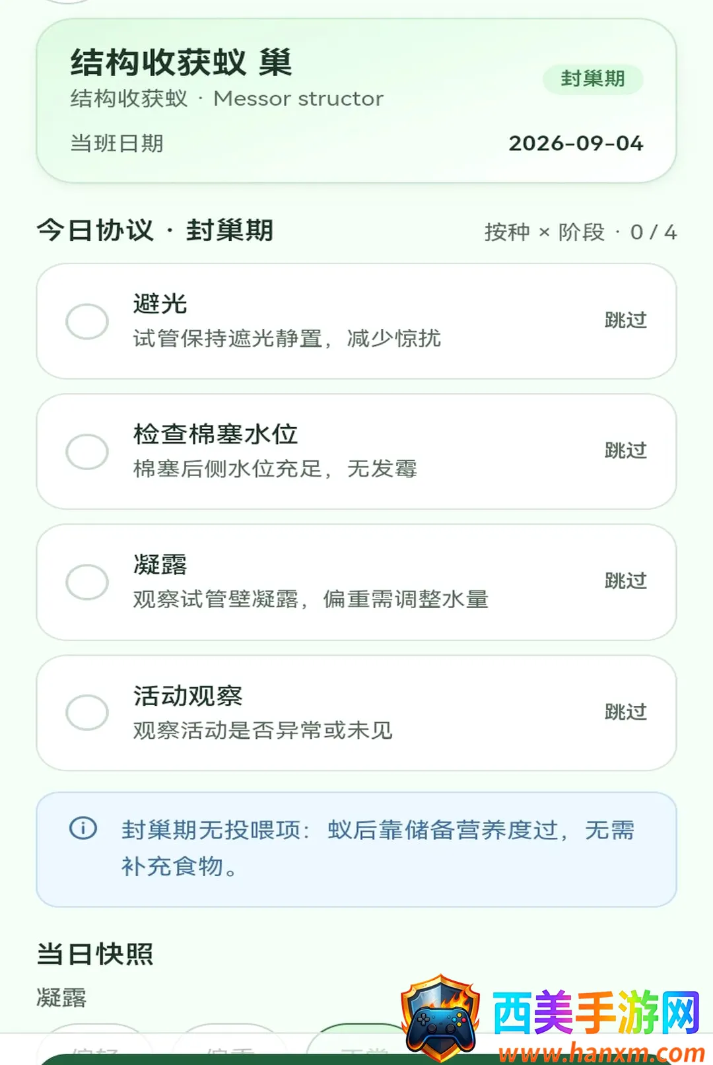
Task: Click the 西美手游网 watermark text
Action: click(596, 1012)
